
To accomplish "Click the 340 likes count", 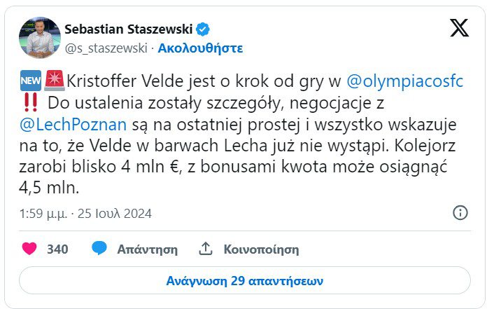I will (x=57, y=249).
